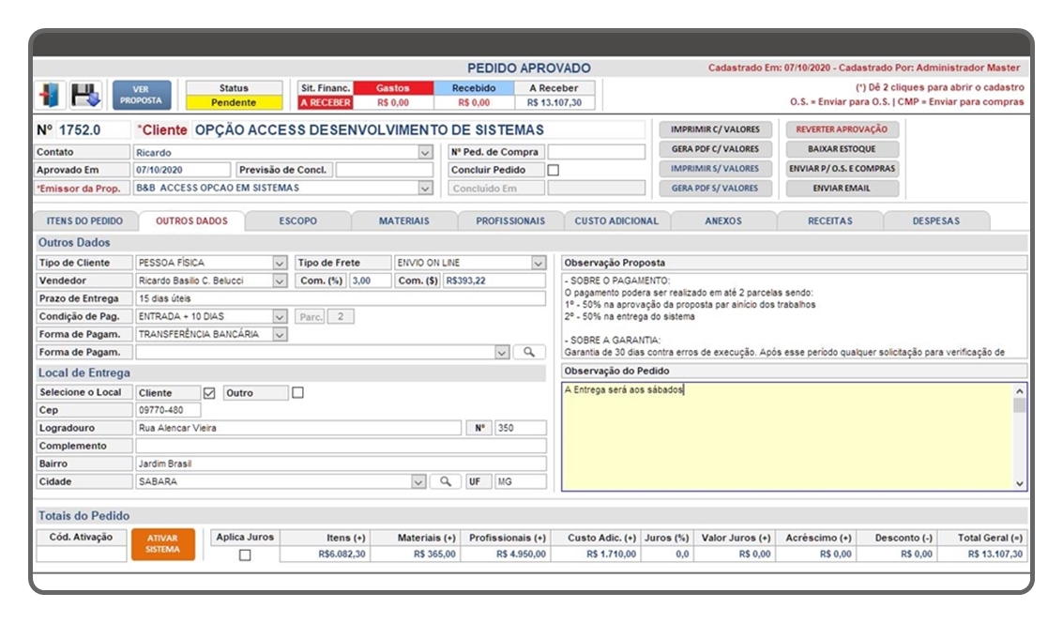Open the Escopo tab
Screen dimensions: 1063x623
pyautogui.click(x=298, y=221)
